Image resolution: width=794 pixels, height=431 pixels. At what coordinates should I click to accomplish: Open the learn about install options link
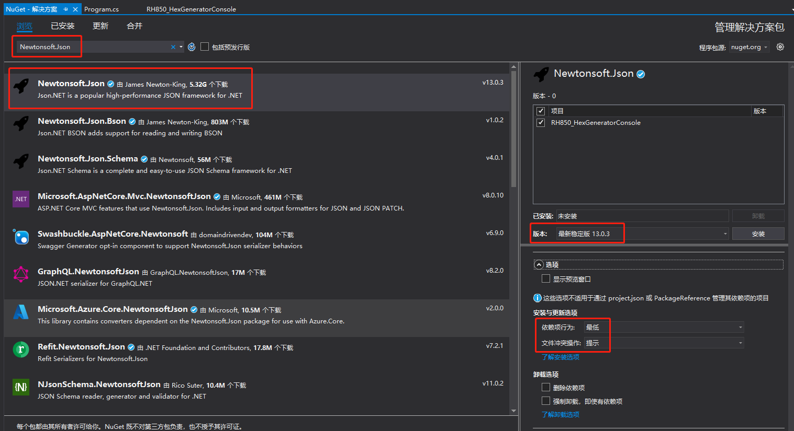[x=561, y=357]
